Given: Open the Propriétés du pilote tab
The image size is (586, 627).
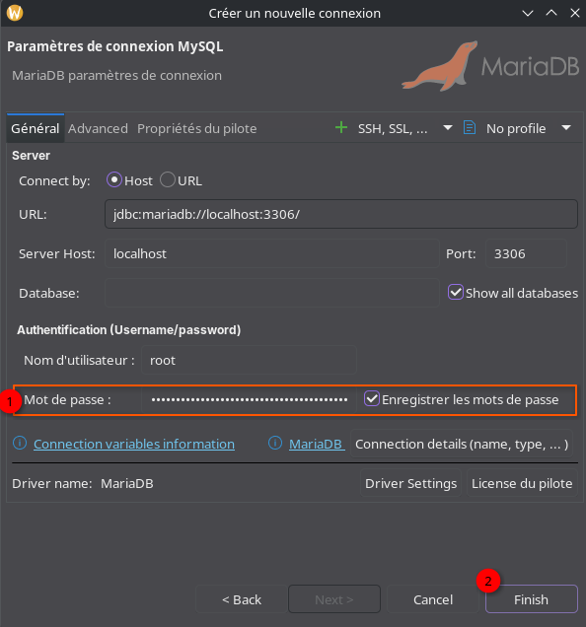Looking at the screenshot, I should point(197,129).
